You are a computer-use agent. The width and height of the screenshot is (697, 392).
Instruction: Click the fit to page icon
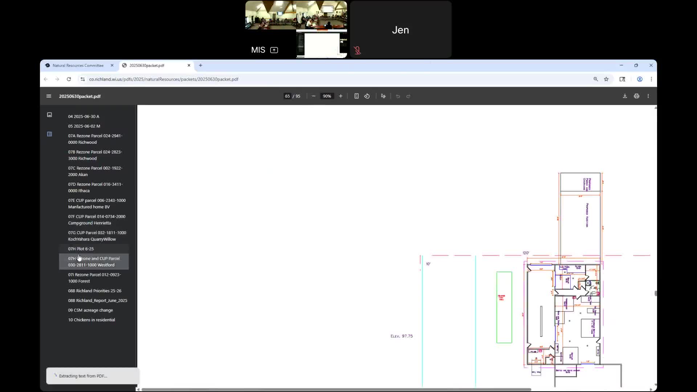pos(356,96)
